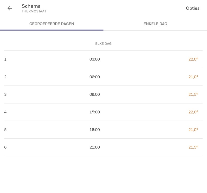
Task: Open schedule period 3 row
Action: pos(5,94)
